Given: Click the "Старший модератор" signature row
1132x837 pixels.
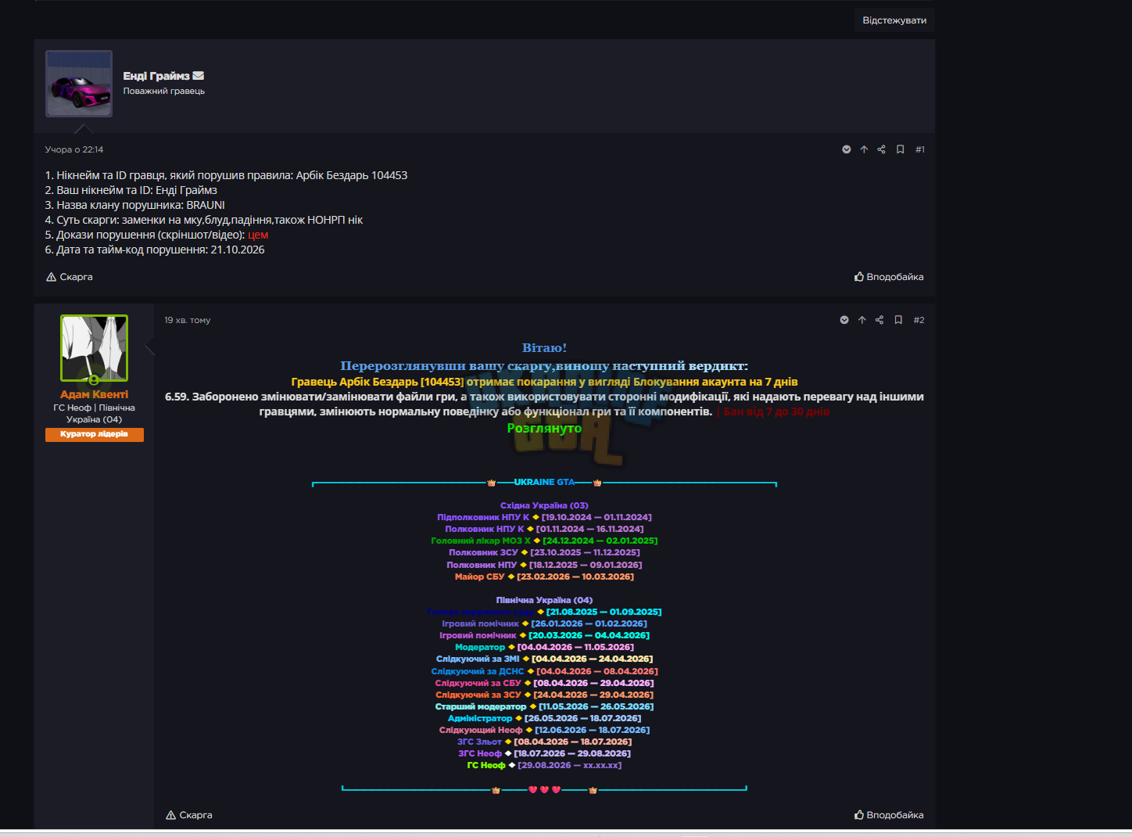Looking at the screenshot, I should [544, 706].
